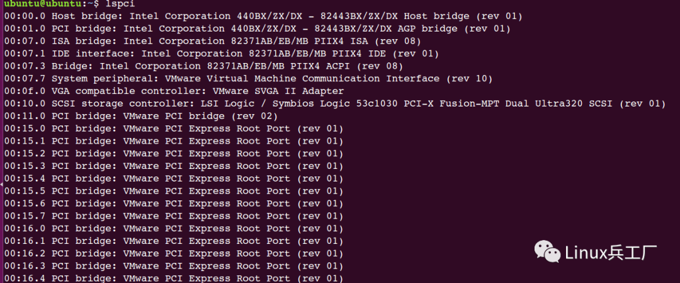Click the ubuntu@ubuntu lspci command prompt line

69,4
